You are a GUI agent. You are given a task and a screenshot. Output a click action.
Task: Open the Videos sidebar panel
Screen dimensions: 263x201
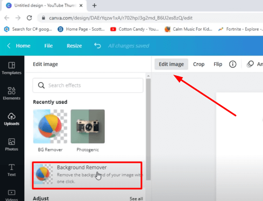12,195
